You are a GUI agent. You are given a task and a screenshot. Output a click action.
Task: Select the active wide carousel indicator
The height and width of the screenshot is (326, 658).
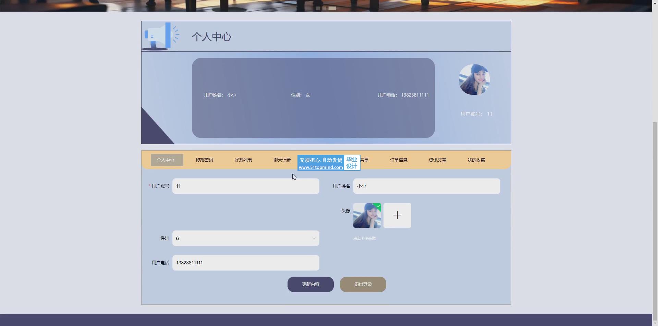(332, 8)
